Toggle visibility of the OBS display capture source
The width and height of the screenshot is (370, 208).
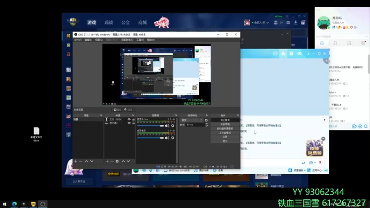click(129, 123)
